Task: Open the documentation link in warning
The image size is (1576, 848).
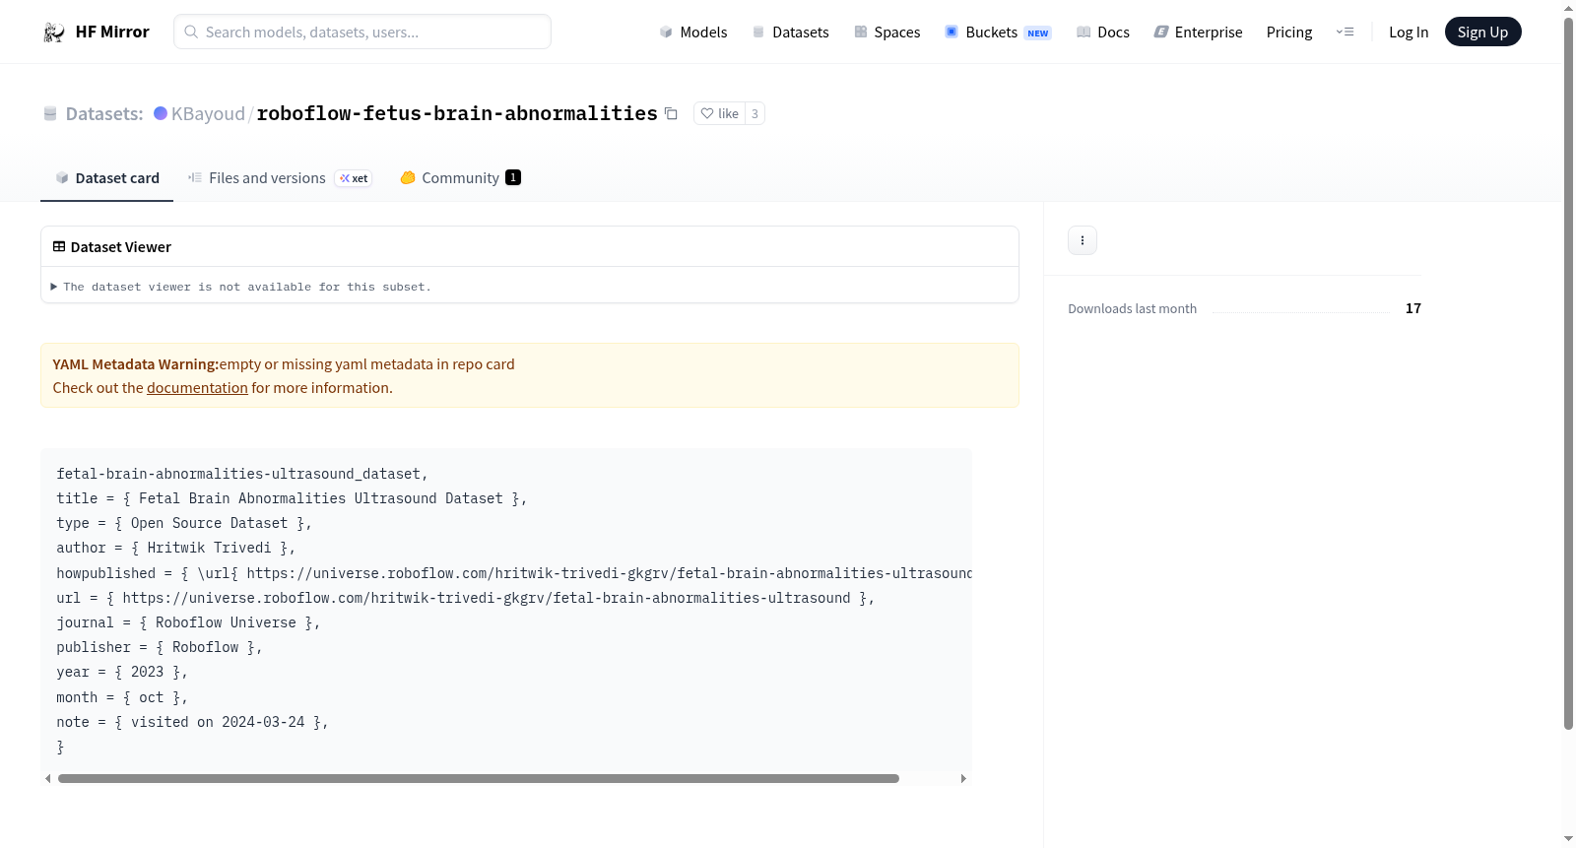Action: (197, 388)
